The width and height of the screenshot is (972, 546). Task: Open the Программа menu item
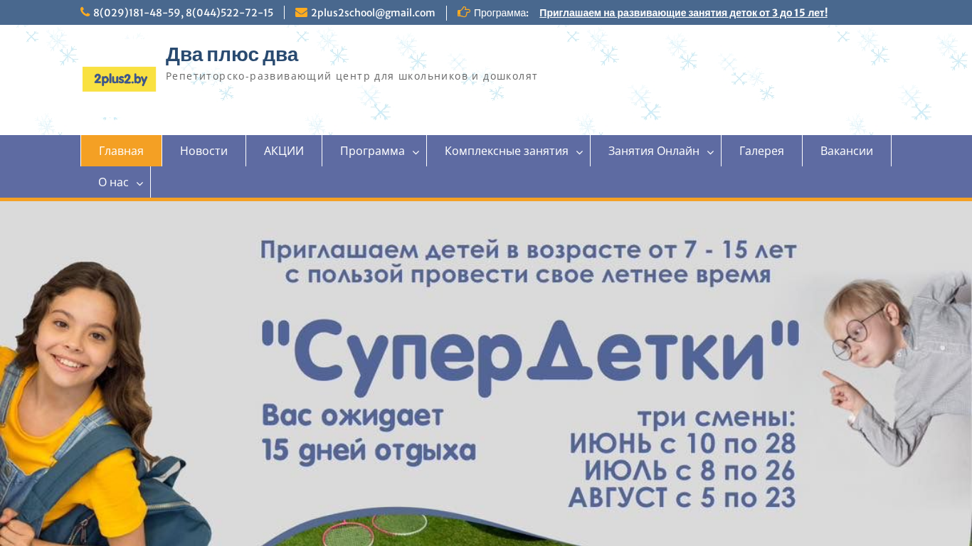coord(372,151)
